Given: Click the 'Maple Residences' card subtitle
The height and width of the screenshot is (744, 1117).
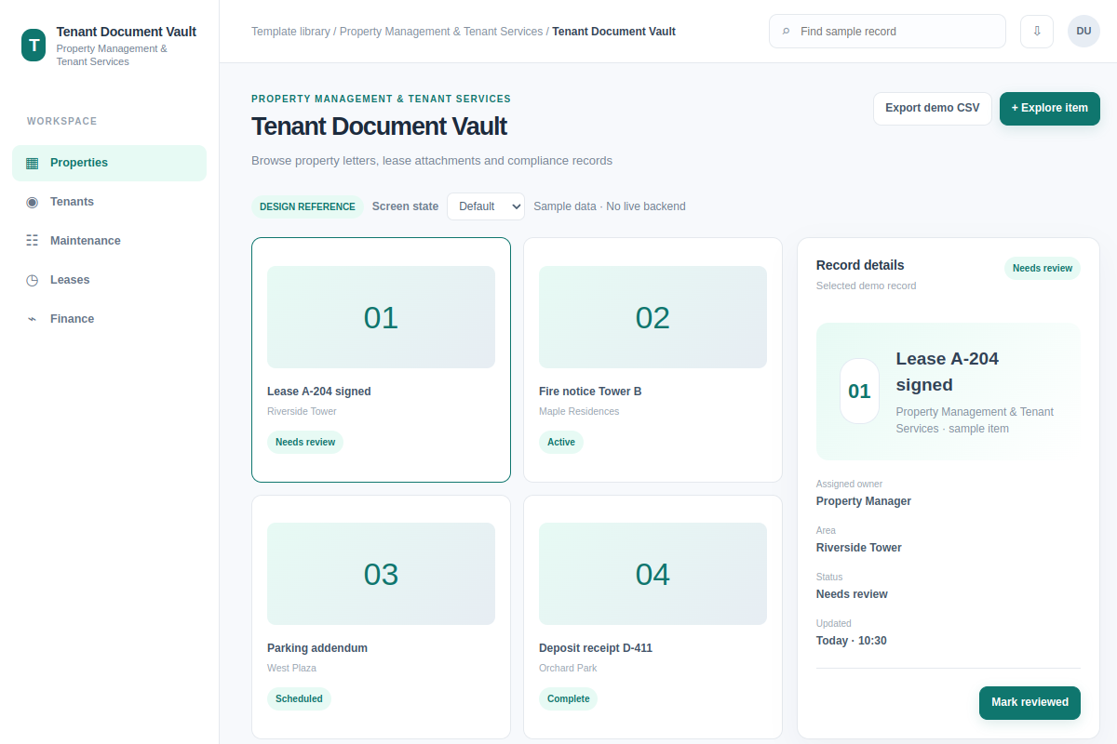Looking at the screenshot, I should pos(579,411).
